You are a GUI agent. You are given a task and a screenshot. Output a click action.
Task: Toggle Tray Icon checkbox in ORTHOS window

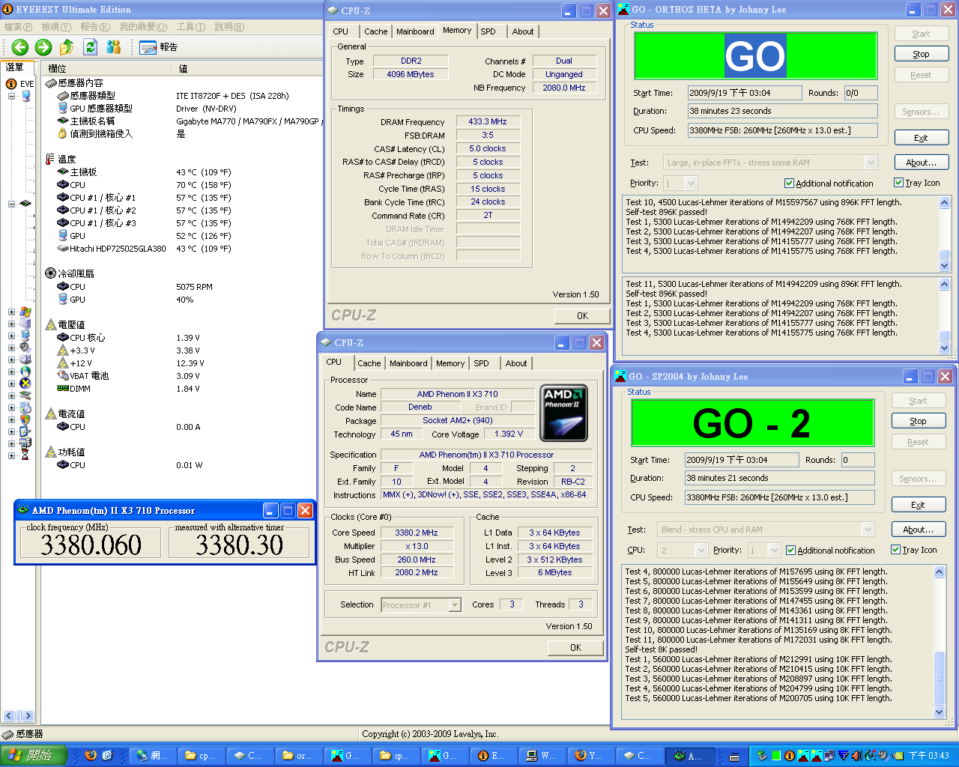pyautogui.click(x=898, y=183)
